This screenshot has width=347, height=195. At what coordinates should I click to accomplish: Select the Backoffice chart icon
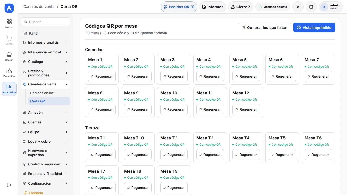click(x=9, y=87)
